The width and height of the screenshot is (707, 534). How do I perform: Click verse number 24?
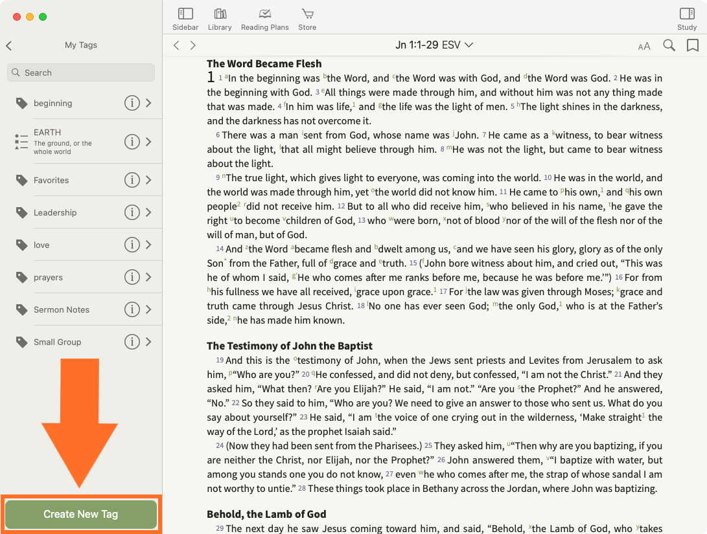(220, 445)
